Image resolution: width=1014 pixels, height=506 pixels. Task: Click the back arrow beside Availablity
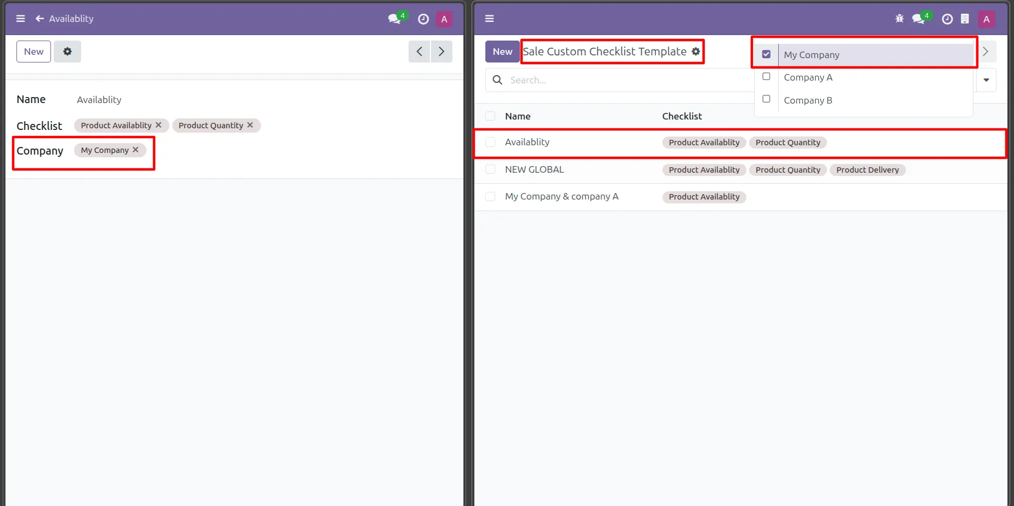pos(39,19)
